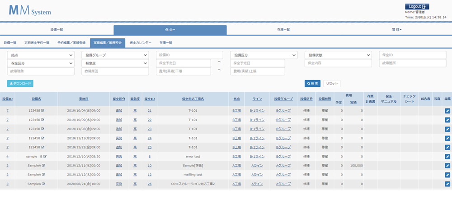Click the 故障現象 input field
The height and width of the screenshot is (207, 452).
tap(41, 71)
